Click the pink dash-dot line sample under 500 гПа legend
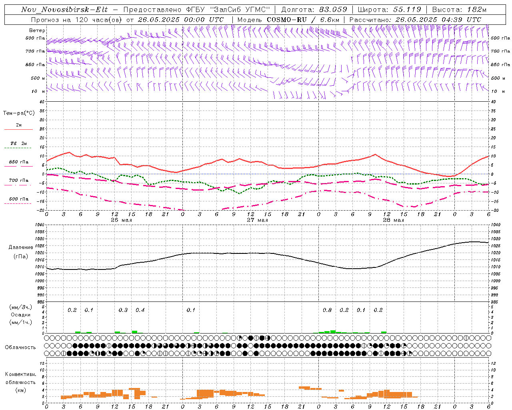 pos(18,203)
